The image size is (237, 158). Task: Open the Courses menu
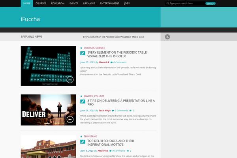point(41,3)
